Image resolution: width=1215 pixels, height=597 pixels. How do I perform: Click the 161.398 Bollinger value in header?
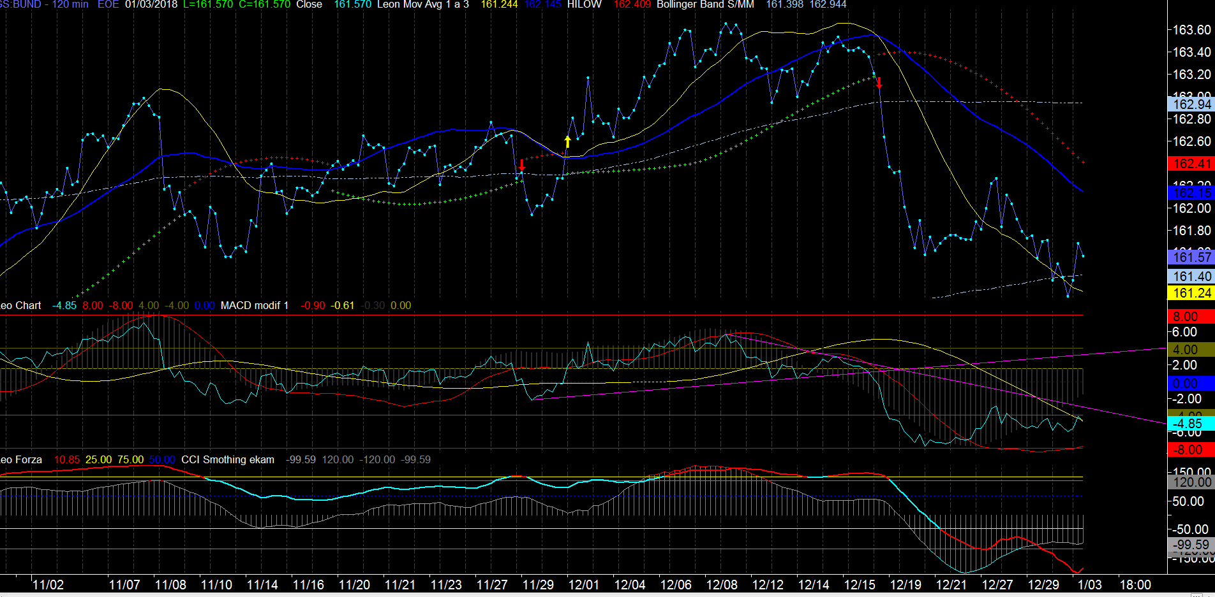(x=784, y=4)
